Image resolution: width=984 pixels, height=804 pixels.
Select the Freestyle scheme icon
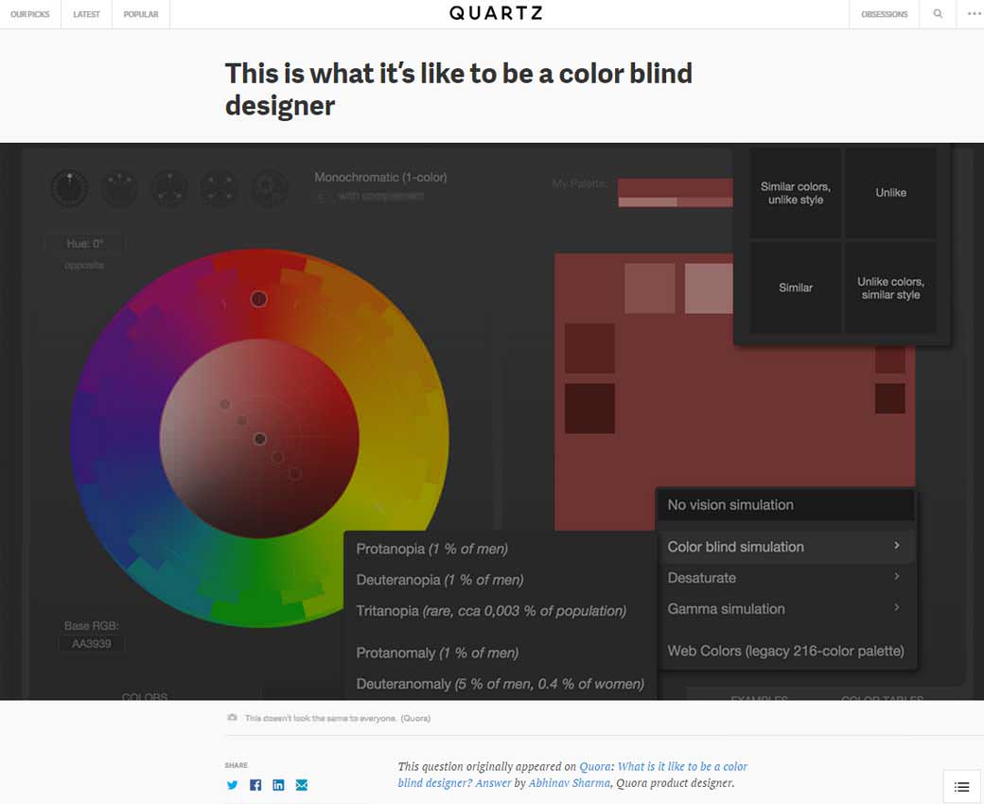tap(269, 187)
